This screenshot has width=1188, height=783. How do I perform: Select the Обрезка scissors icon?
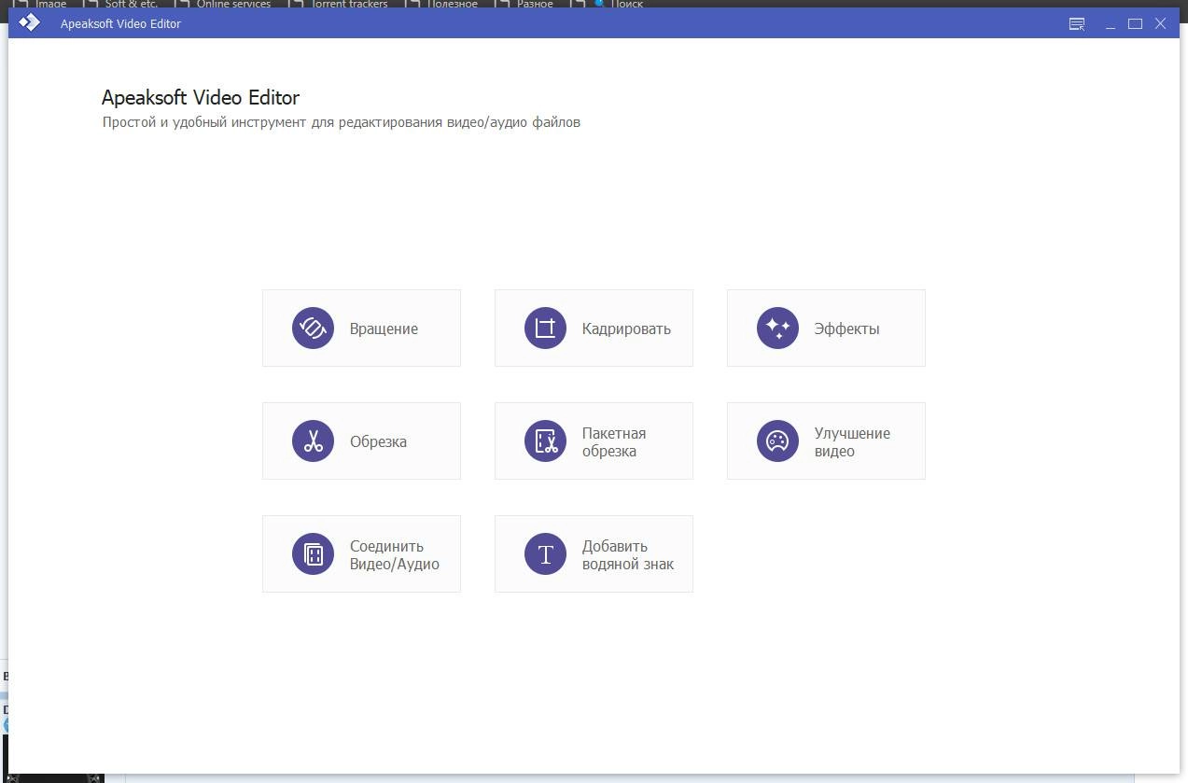(x=313, y=441)
